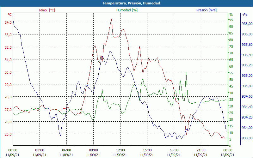The image size is (253, 158).
Task: Click the 34,0 temperature axis tick
Action: tap(8, 22)
